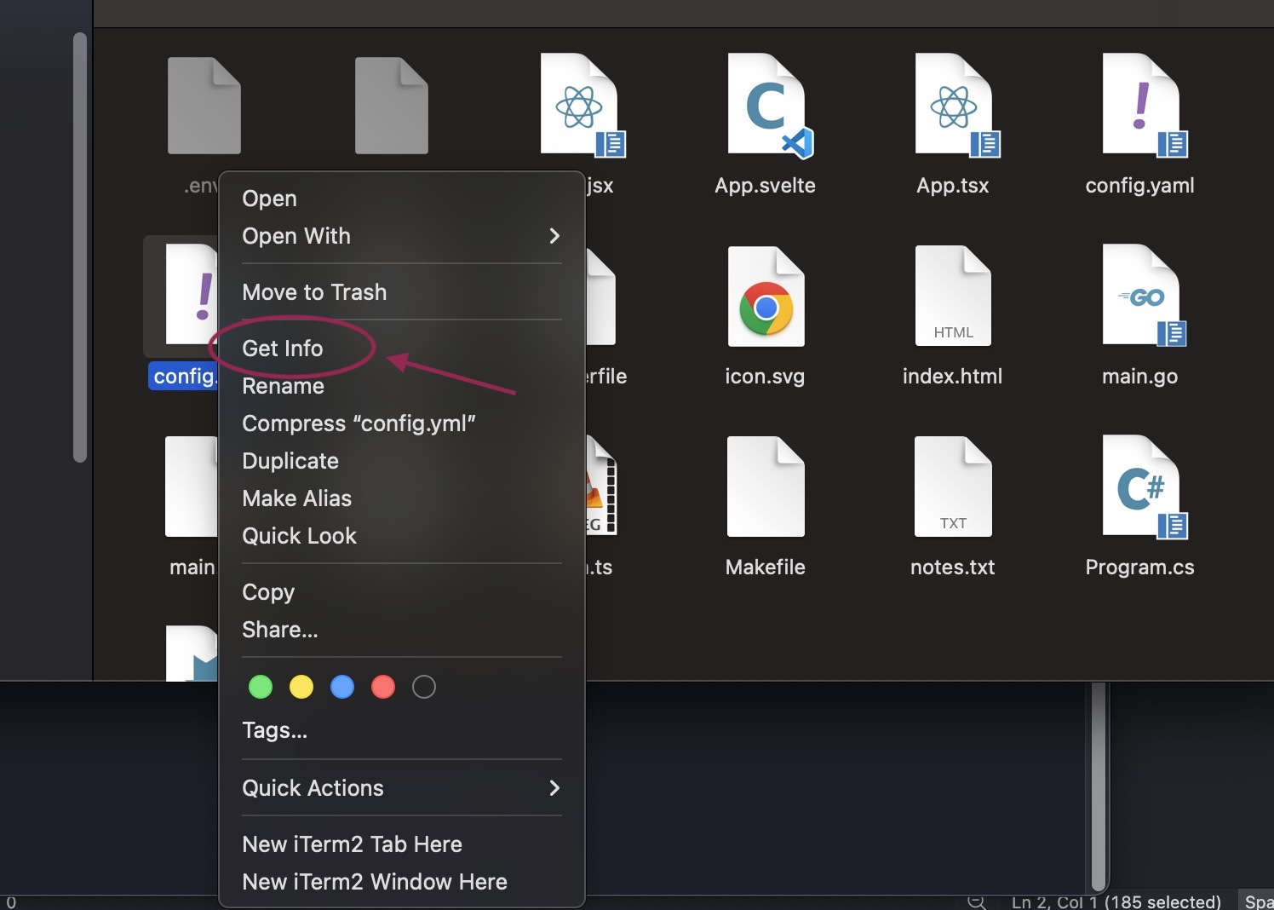Click the zoom magnifier icon in status bar
The image size is (1274, 910).
point(977,901)
